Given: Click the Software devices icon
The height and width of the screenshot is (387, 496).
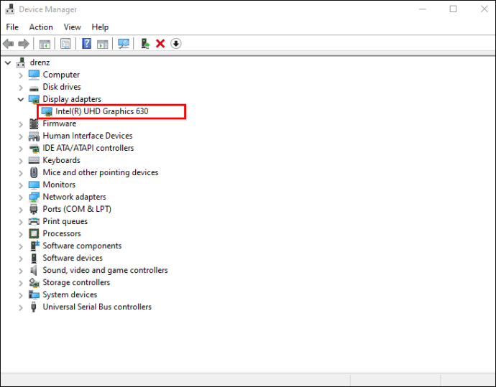Looking at the screenshot, I should coord(34,258).
